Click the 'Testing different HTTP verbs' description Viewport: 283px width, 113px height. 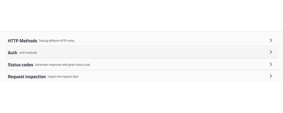point(57,41)
